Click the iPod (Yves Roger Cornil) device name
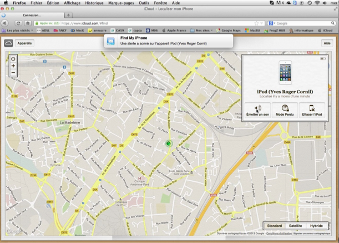Image resolution: width=339 pixels, height=243 pixels. pyautogui.click(x=285, y=92)
